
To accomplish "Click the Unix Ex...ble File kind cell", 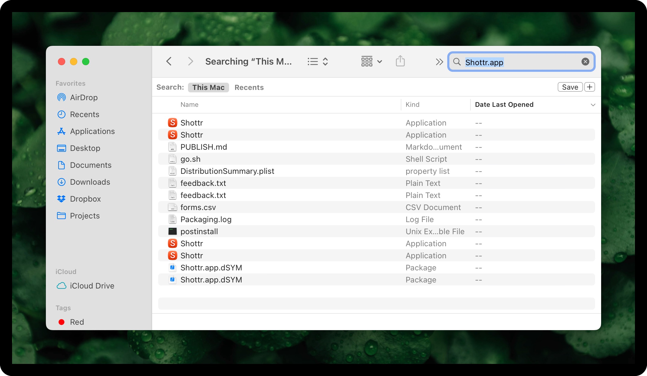I will 435,231.
